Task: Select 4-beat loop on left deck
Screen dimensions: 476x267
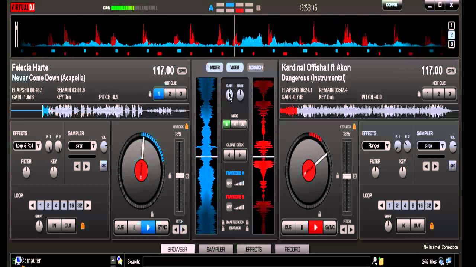Action: tap(56, 205)
